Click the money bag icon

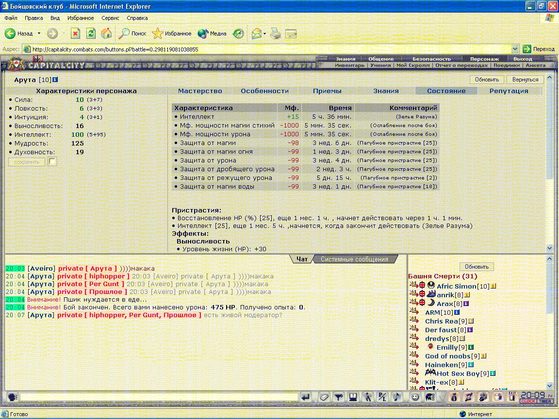454,397
